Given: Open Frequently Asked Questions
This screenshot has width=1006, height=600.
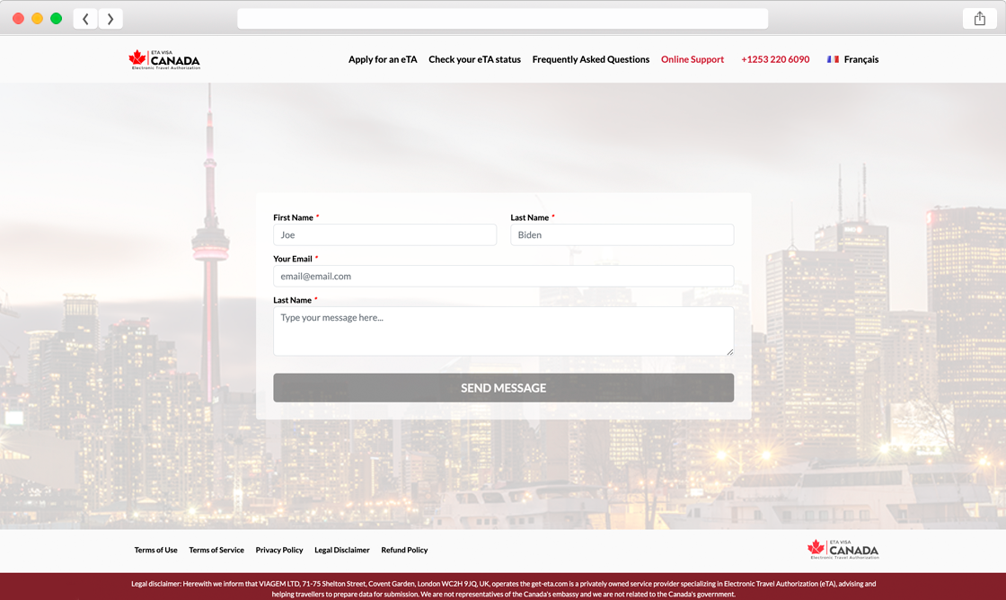Looking at the screenshot, I should click(x=590, y=59).
